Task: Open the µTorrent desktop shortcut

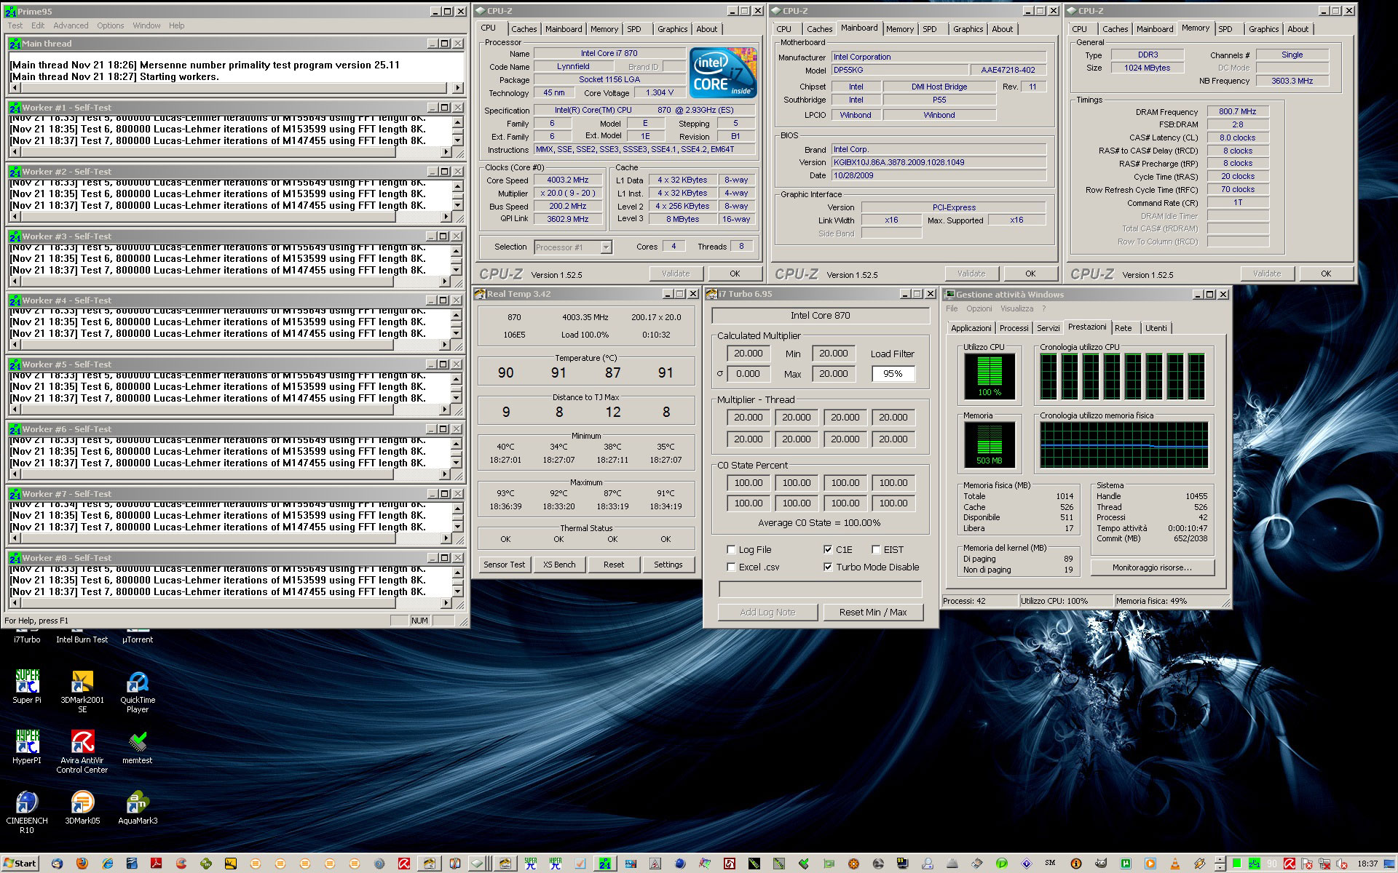Action: click(138, 633)
